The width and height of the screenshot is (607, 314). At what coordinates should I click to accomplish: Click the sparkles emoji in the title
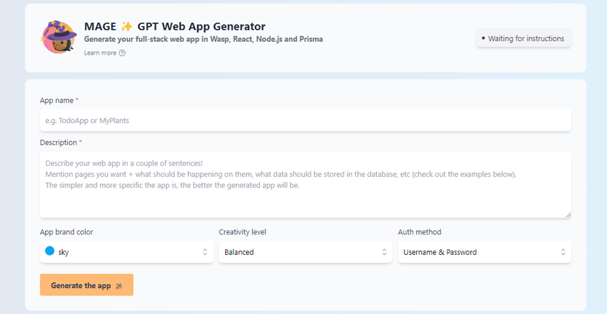point(127,27)
